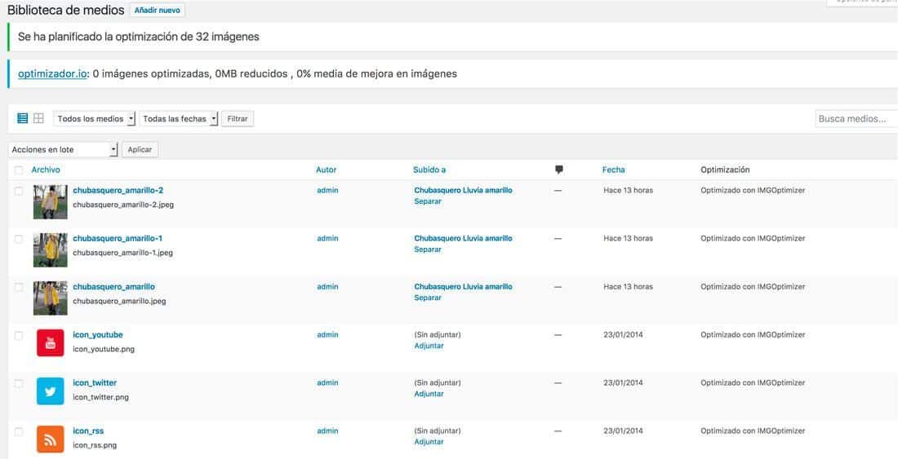Sort by the Fecha column header
The image size is (898, 459).
point(613,170)
